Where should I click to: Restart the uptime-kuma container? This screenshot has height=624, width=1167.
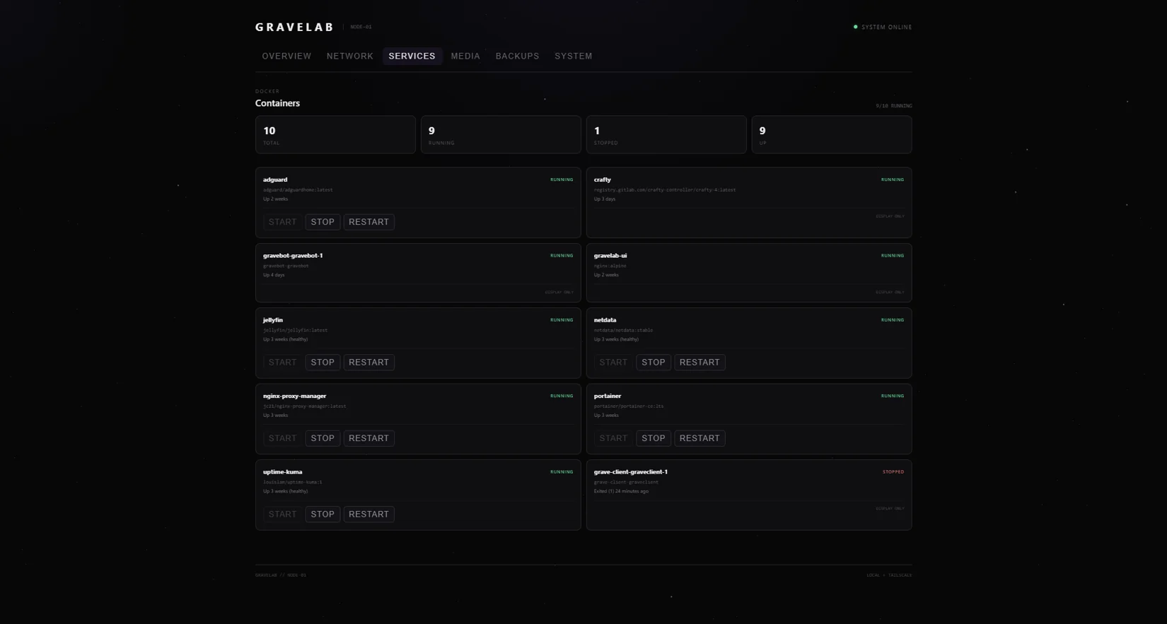click(x=369, y=514)
